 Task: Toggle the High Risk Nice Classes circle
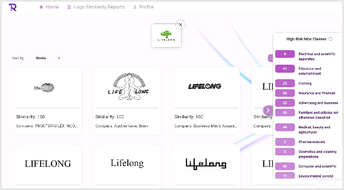pos(330,39)
